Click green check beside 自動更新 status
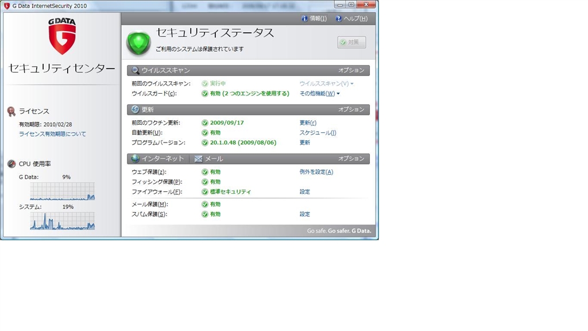Screen dimensions: 588x331 205,133
